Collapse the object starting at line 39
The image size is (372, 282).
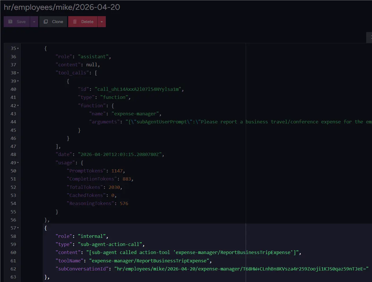[x=18, y=81]
